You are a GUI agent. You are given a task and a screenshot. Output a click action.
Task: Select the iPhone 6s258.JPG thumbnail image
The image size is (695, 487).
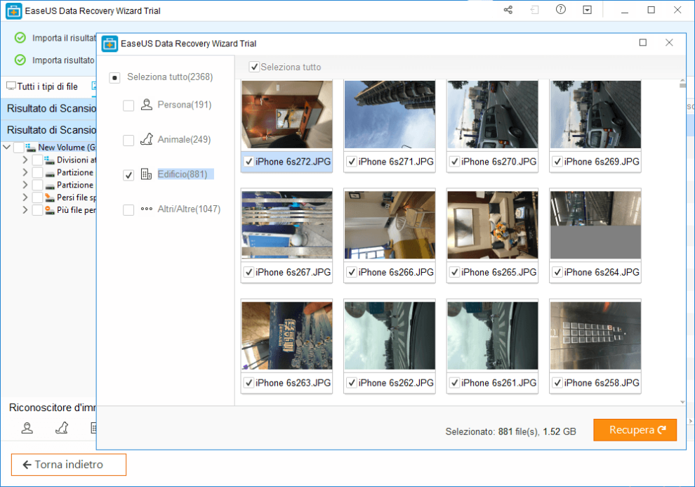[x=595, y=335]
